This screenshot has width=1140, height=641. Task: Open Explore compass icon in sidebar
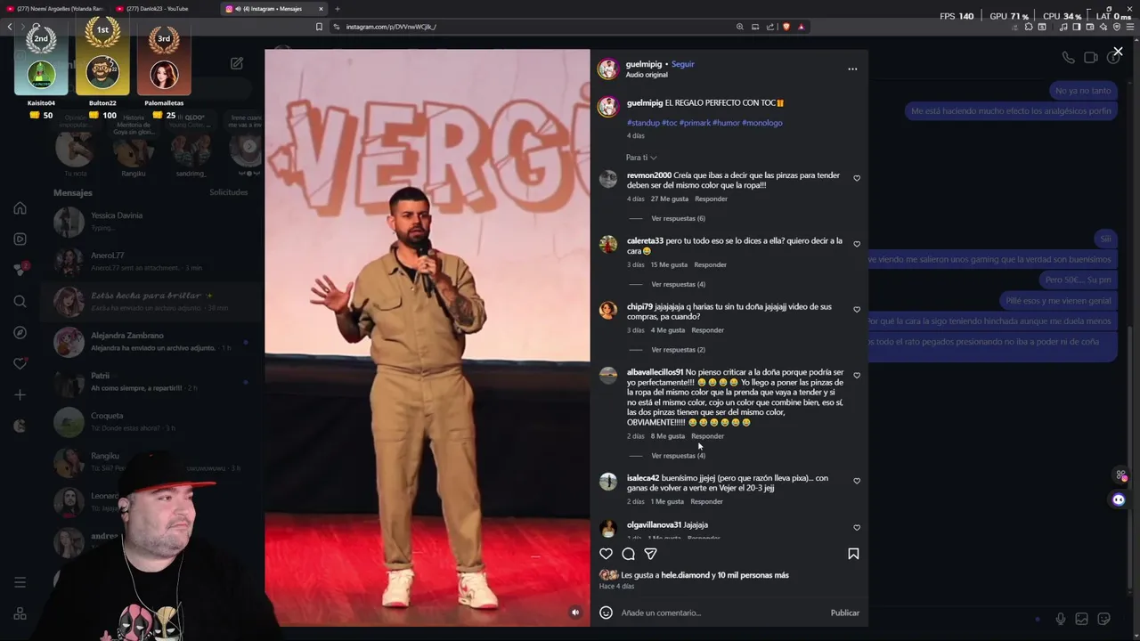coord(20,332)
